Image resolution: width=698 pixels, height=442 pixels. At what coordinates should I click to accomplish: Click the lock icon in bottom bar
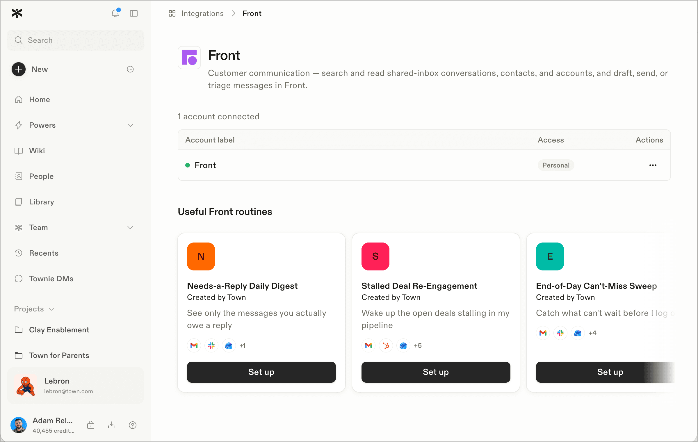(91, 425)
